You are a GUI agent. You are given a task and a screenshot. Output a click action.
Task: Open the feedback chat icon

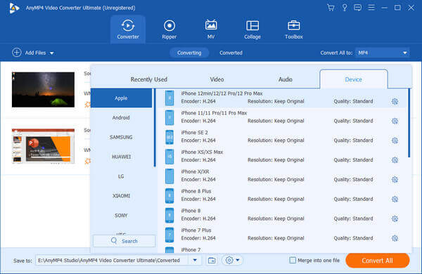click(358, 8)
